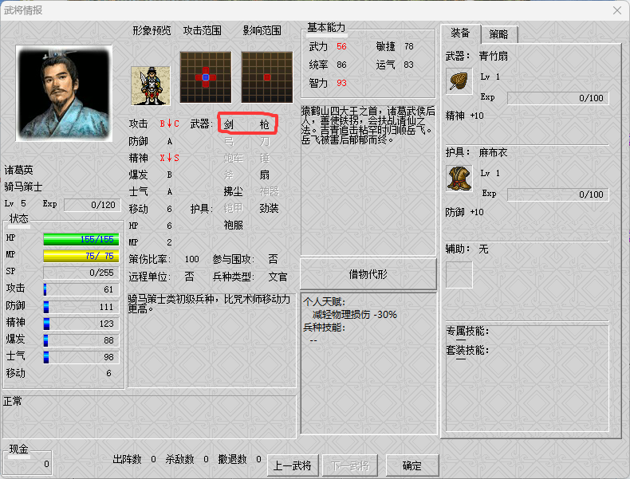630x479 pixels.
Task: Click the 爆发 status bar showing 88
Action: tap(81, 340)
